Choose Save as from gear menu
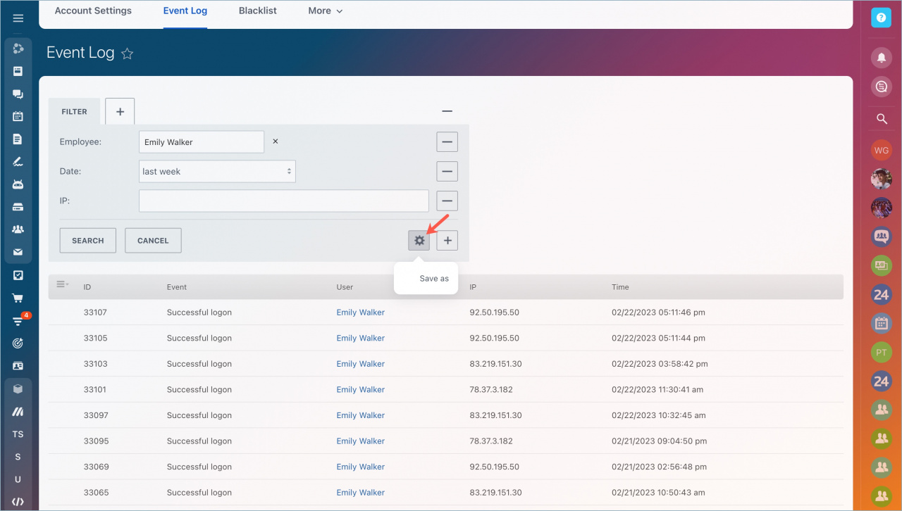 coord(434,279)
